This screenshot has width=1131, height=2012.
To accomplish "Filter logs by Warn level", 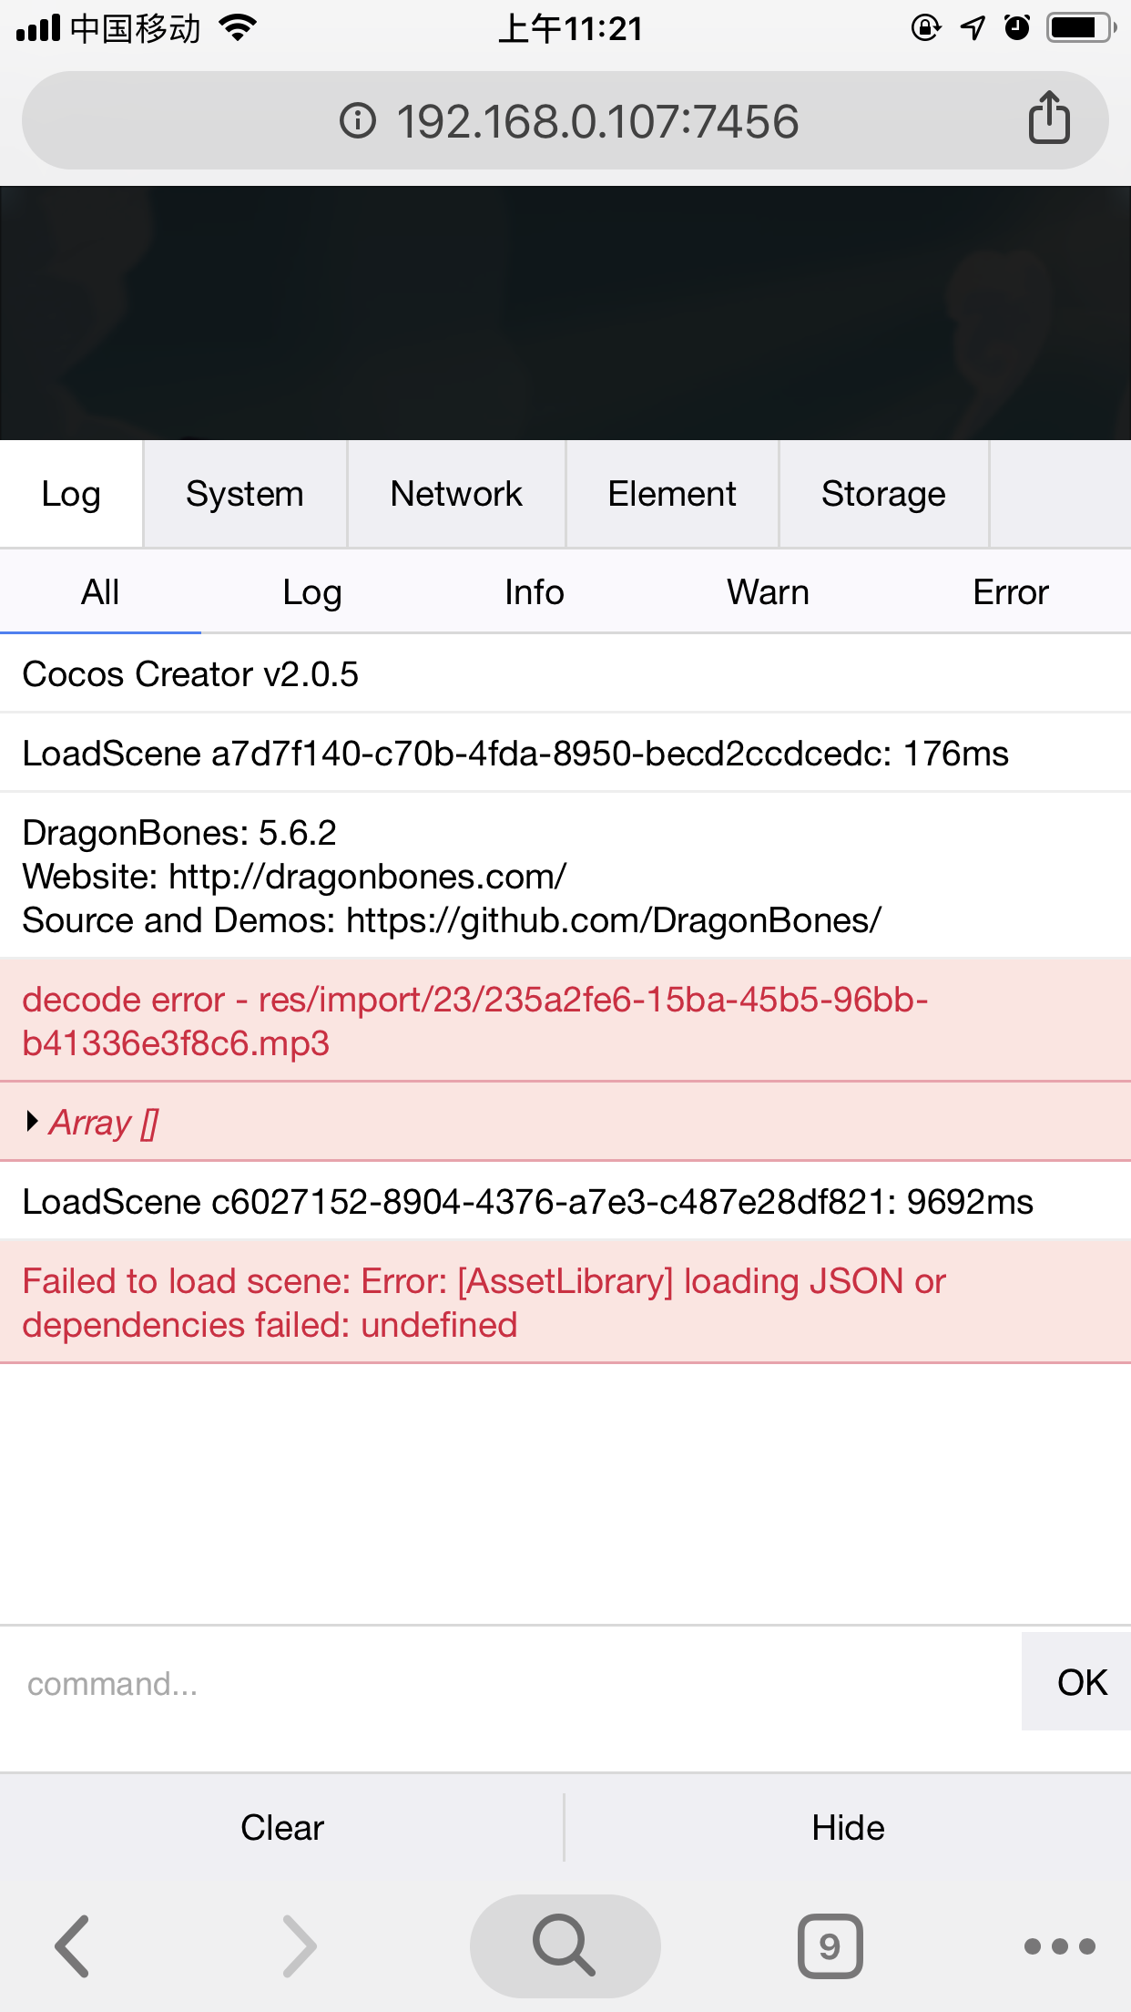I will 768,592.
